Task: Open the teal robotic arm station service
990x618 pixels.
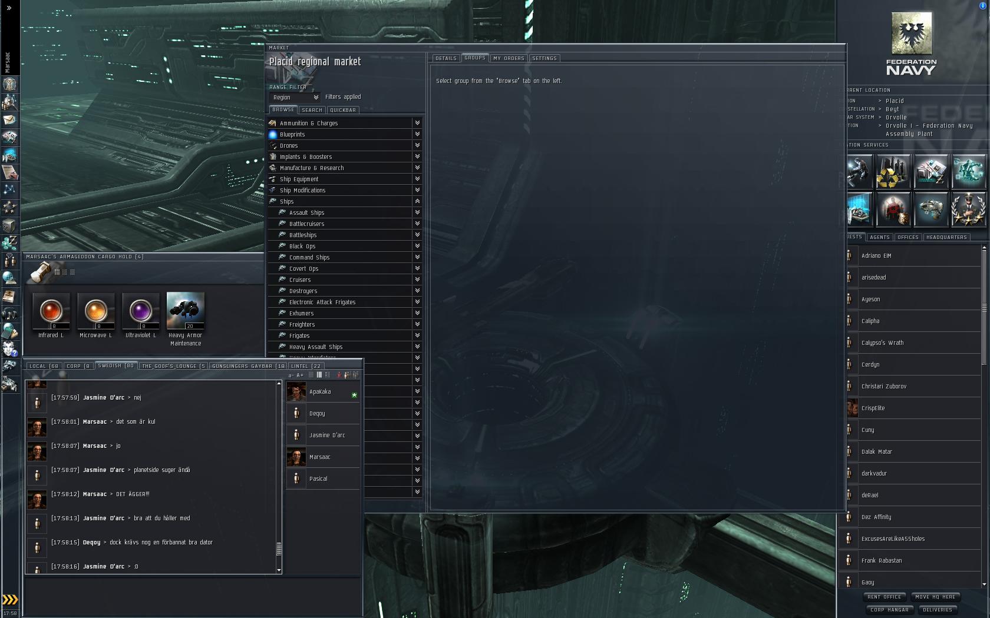Action: click(968, 171)
